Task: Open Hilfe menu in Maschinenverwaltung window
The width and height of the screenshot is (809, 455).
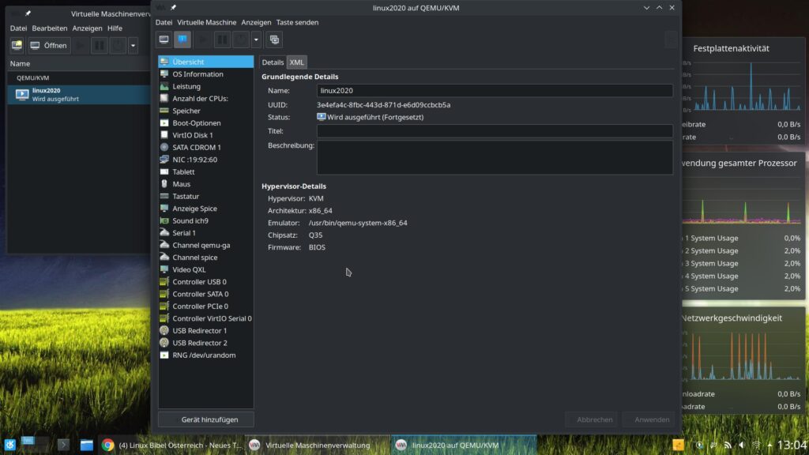Action: [x=115, y=28]
